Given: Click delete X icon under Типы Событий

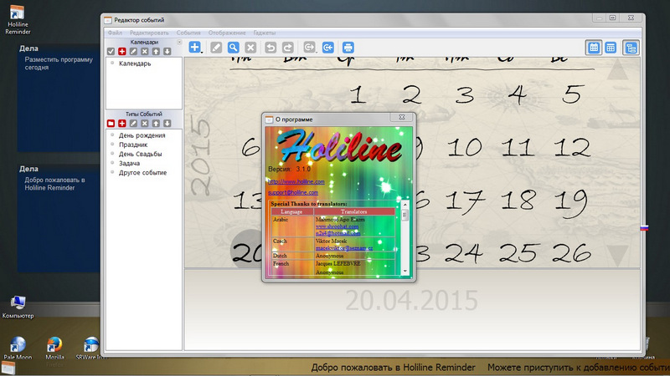Looking at the screenshot, I should pos(145,123).
